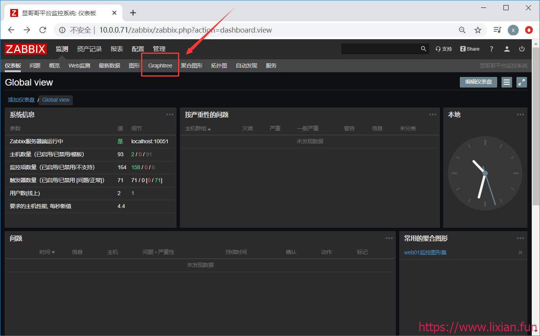Open the Chrome profile avatar

513,30
